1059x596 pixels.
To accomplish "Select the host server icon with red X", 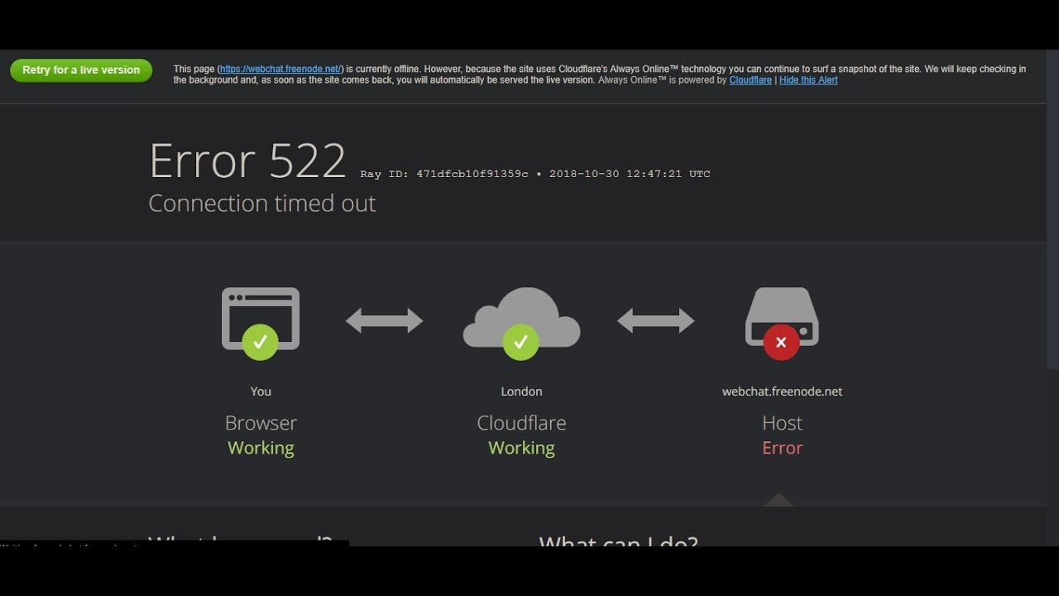I will point(782,323).
